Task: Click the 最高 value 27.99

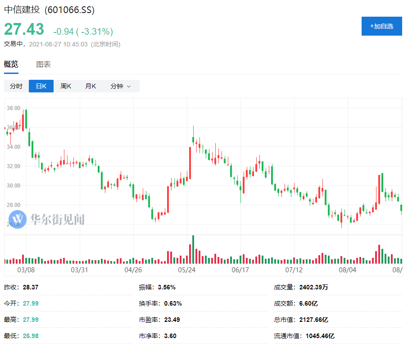Action: pos(31,320)
